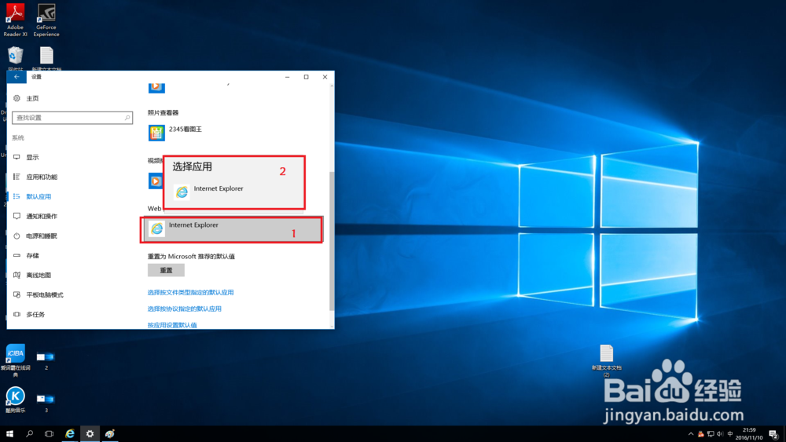786x442 pixels.
Task: Click the Settings gear taskbar button
Action: point(90,433)
